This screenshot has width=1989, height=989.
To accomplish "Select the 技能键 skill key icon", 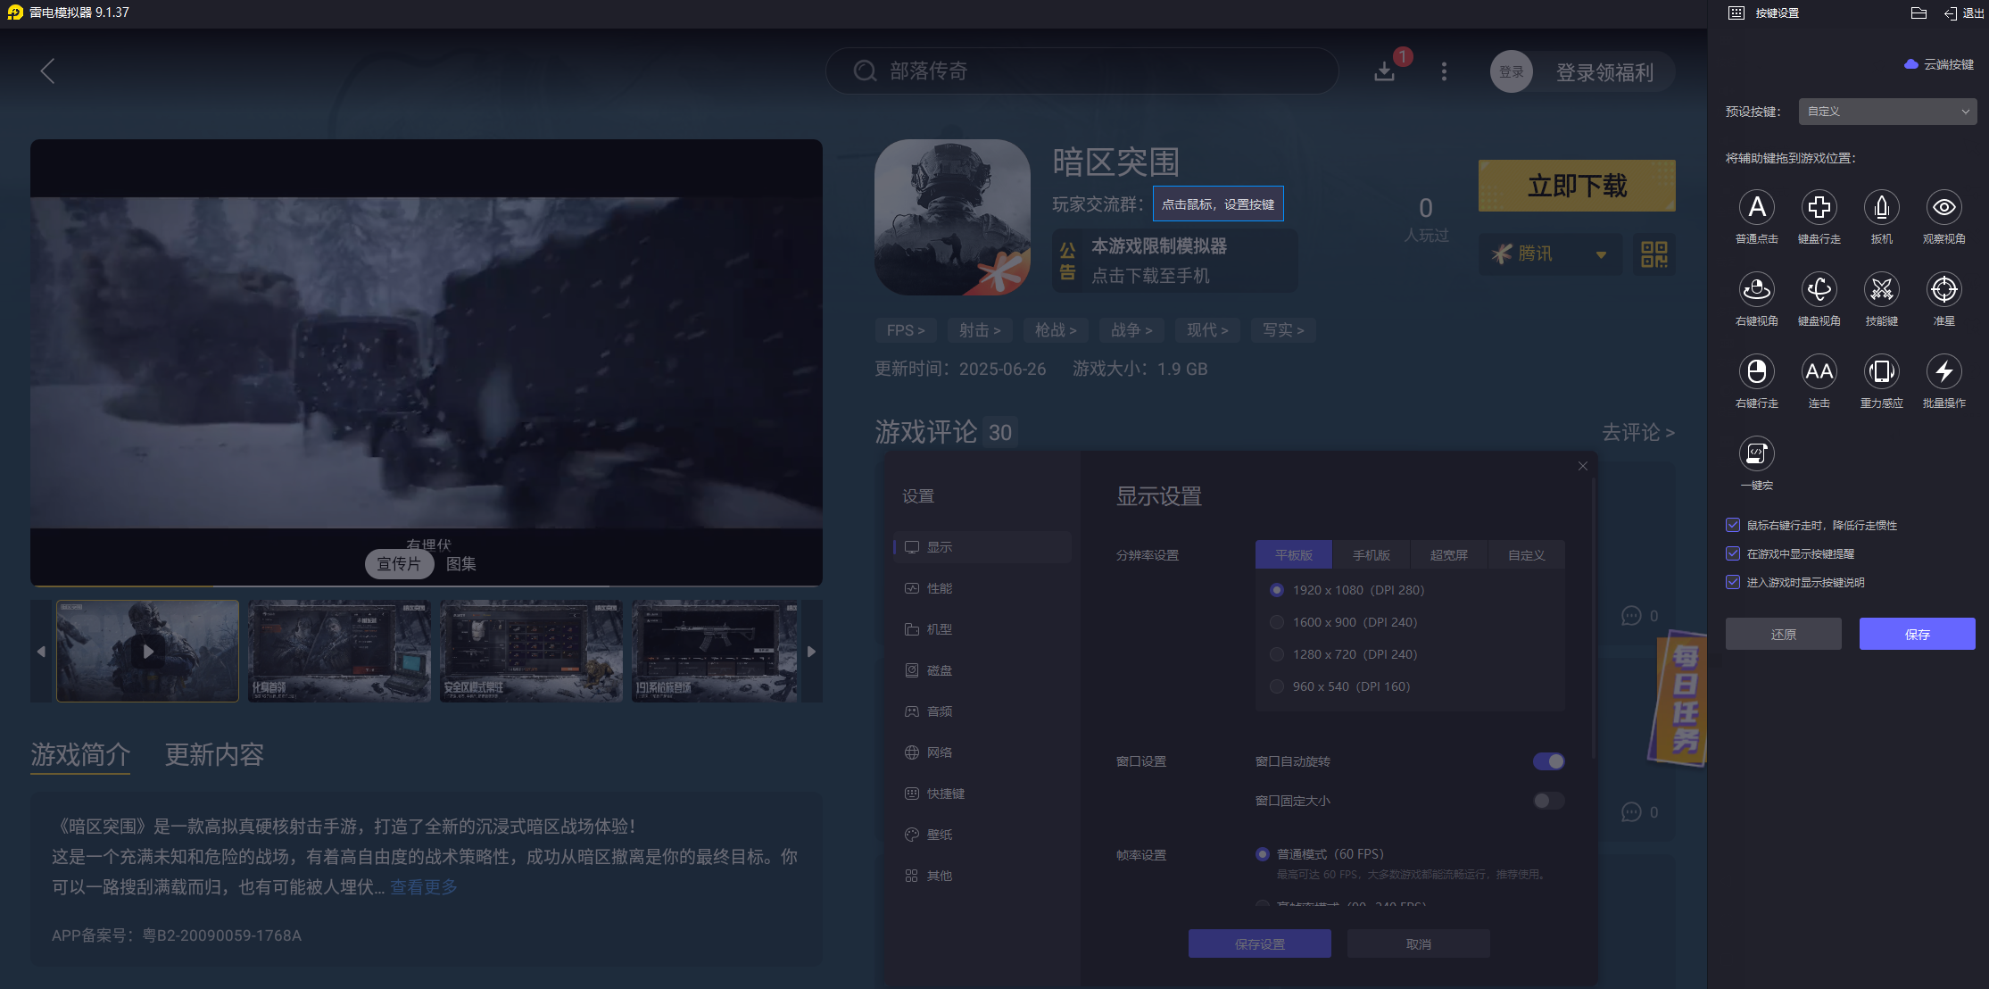I will coord(1882,289).
